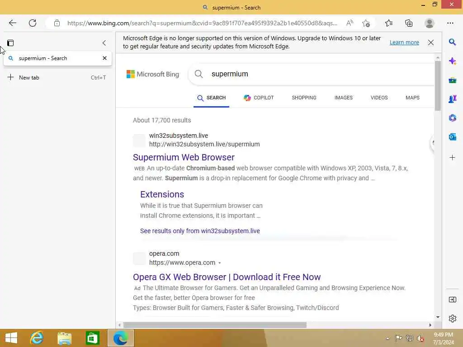Dismiss the Edge unsupported notification bar
463x347 pixels.
[x=431, y=42]
